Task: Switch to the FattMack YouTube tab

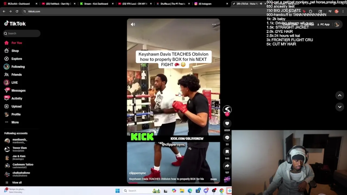Action: pos(58,4)
